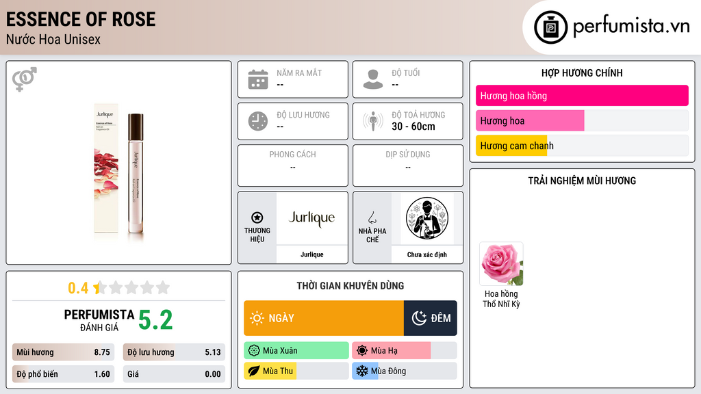This screenshot has width=701, height=394.
Task: Click the 0.4 user rating value
Action: click(78, 288)
